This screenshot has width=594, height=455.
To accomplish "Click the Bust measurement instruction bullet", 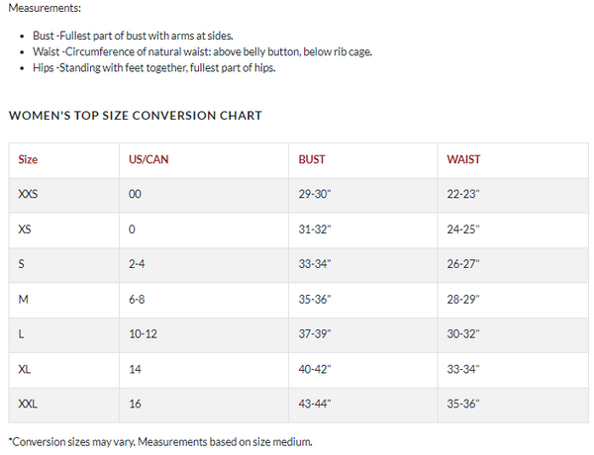I will tap(133, 36).
